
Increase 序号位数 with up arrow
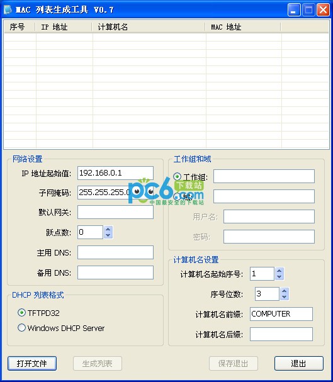(285, 291)
